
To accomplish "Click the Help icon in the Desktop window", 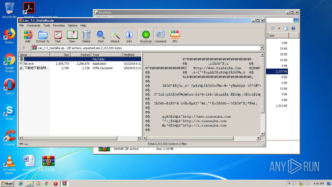I will (x=293, y=28).
